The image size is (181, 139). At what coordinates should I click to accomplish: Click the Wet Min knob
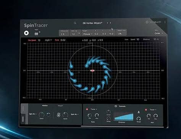point(149,116)
